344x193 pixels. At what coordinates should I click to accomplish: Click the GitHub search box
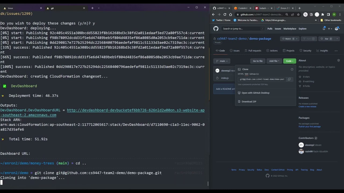coord(243,29)
